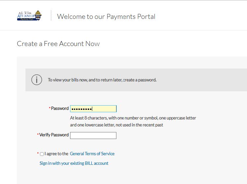This screenshot has width=247, height=184.
Task: Click the vertical divider beside the logo
Action: [51, 15]
